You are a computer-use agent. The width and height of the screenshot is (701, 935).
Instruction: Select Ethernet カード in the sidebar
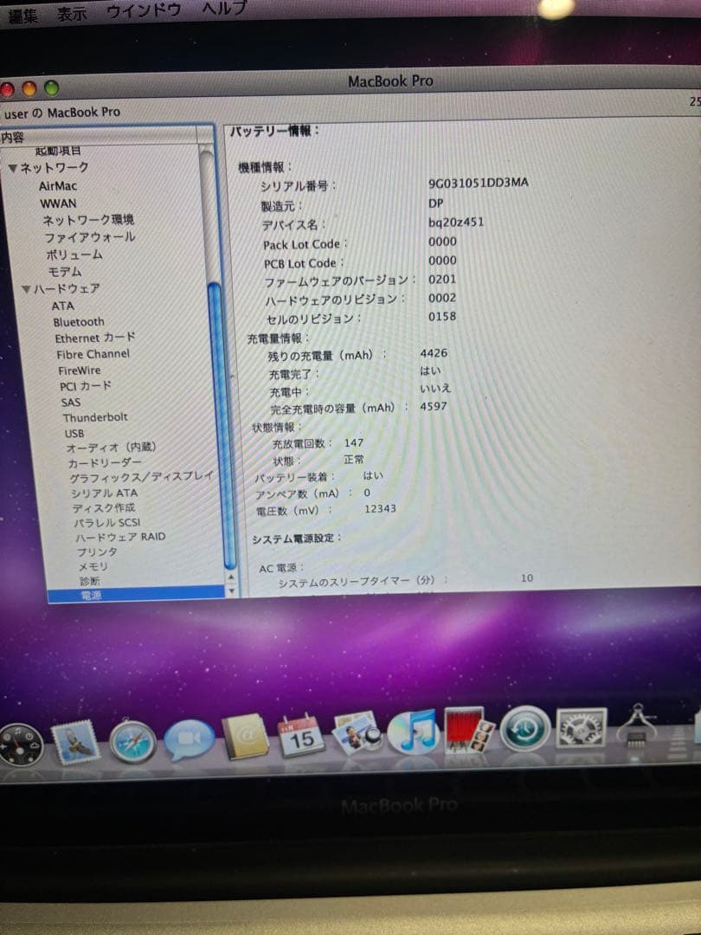95,338
